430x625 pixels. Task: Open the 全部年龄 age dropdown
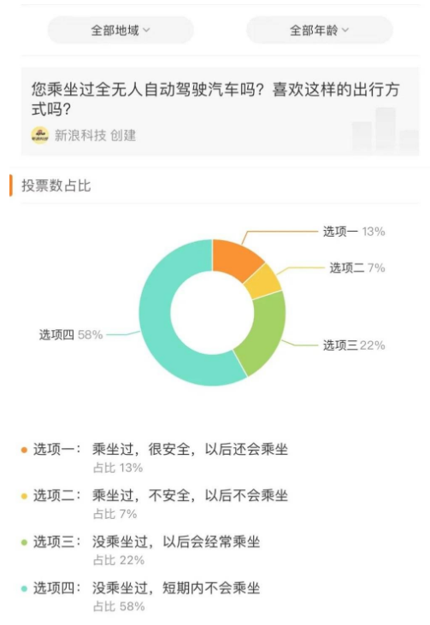tap(320, 30)
